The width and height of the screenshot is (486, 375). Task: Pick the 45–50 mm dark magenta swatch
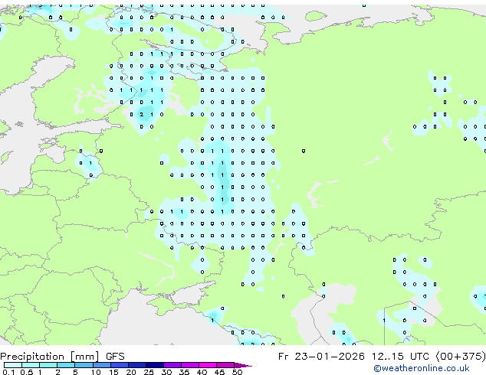(x=225, y=365)
